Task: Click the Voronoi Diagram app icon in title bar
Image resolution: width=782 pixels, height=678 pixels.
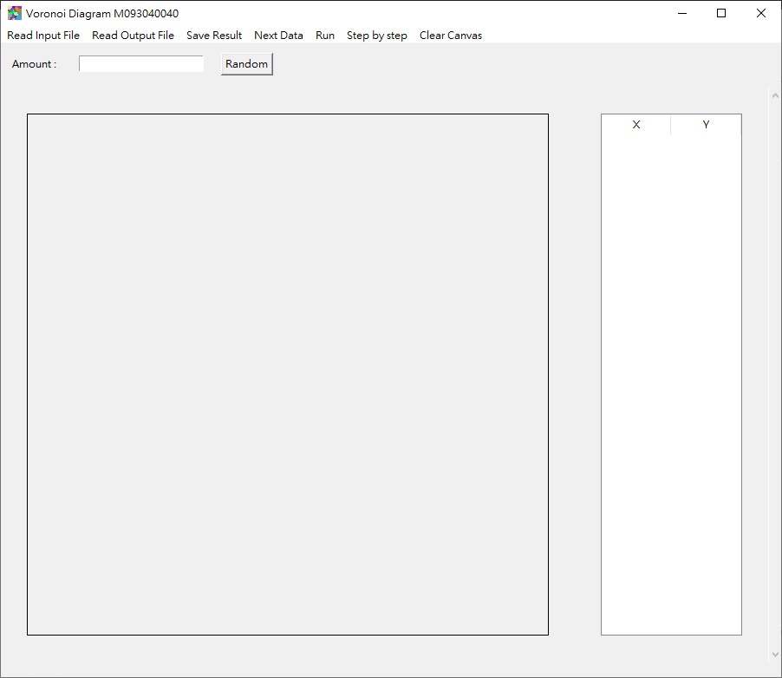Action: pos(15,14)
